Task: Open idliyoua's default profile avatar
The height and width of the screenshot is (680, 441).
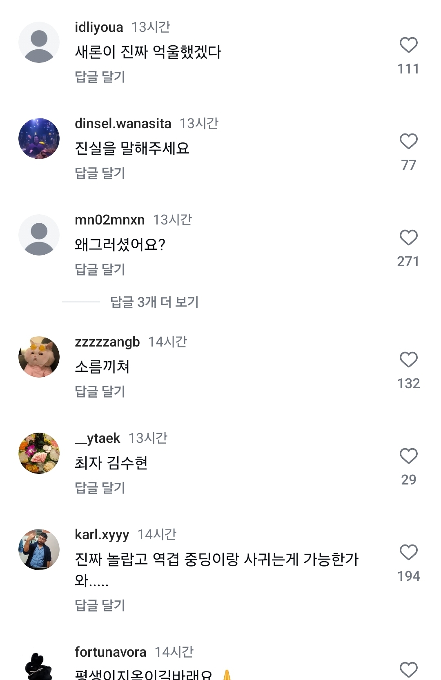Action: point(39,42)
